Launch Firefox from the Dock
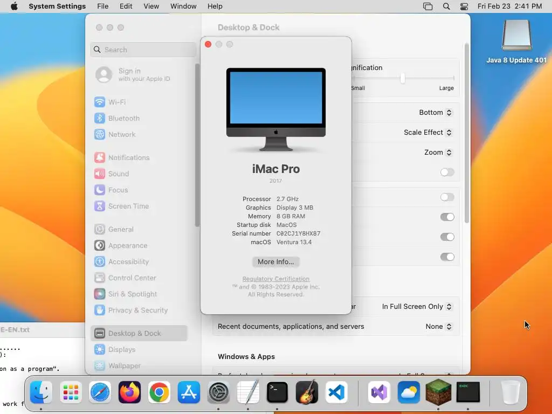552x414 pixels. tap(129, 392)
